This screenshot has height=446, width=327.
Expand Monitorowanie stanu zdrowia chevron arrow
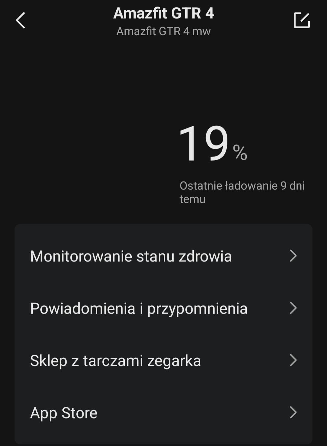pos(293,256)
